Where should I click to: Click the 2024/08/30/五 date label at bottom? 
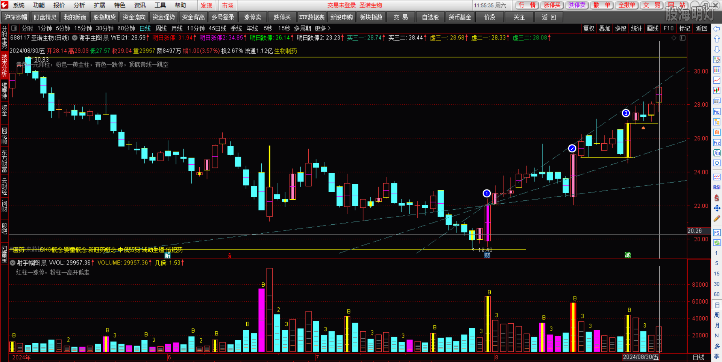(x=641, y=357)
